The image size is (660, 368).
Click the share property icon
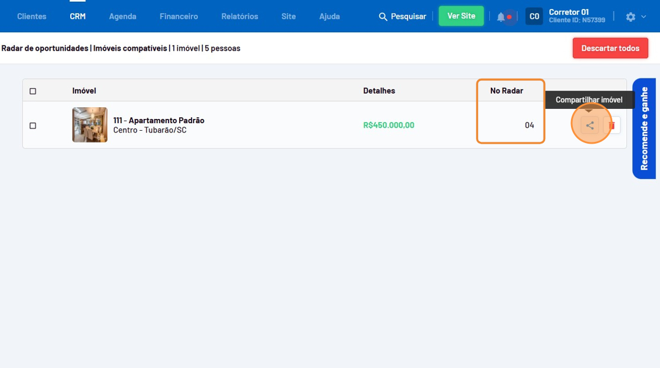[x=590, y=125]
